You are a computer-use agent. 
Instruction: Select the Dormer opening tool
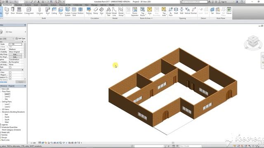pyautogui.click(x=194, y=11)
